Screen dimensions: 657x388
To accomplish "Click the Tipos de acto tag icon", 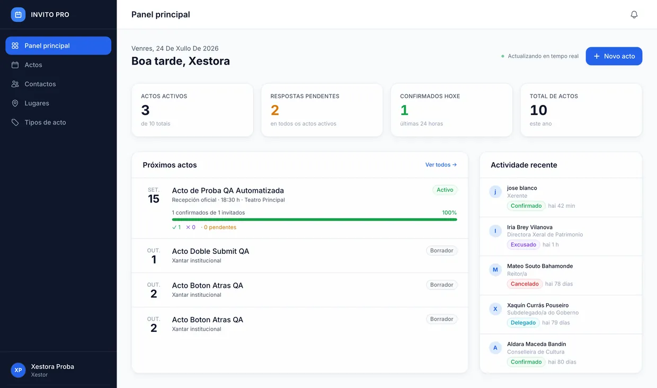I will tap(15, 122).
